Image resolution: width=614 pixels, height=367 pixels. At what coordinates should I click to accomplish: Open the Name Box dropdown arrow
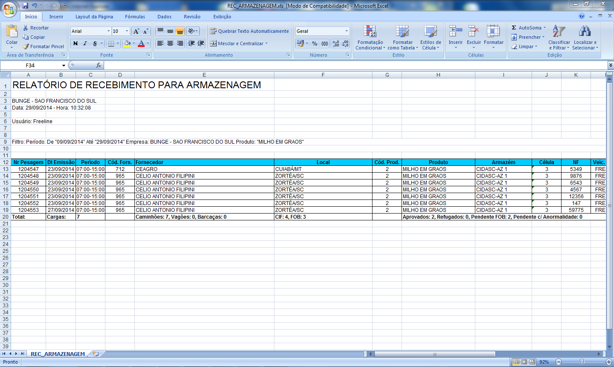64,66
